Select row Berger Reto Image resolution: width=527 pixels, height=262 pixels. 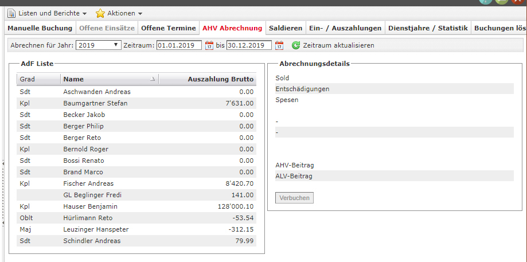pos(136,138)
